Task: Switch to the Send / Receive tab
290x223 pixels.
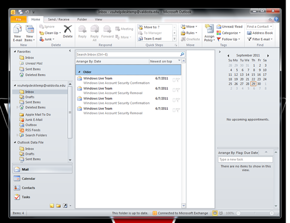Action: click(x=59, y=19)
